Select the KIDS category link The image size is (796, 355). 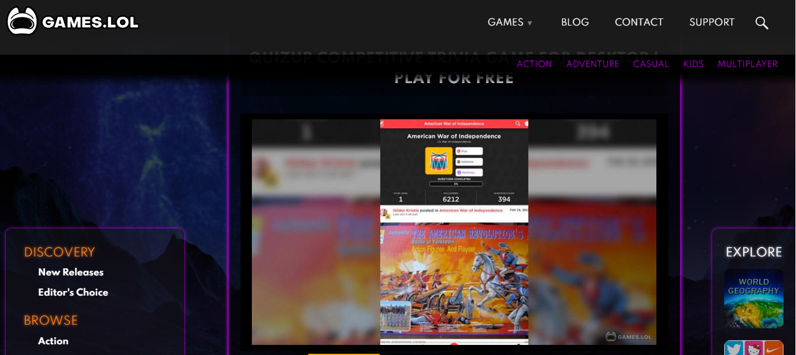point(693,64)
